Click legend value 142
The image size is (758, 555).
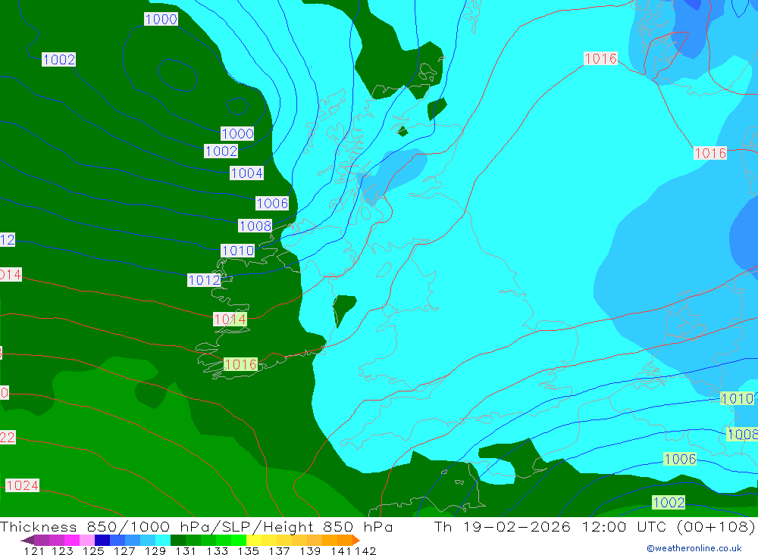click(x=365, y=551)
